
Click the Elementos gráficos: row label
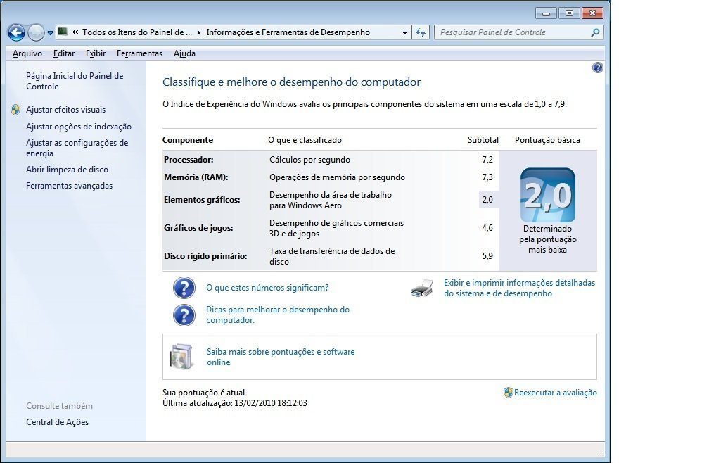(x=202, y=200)
